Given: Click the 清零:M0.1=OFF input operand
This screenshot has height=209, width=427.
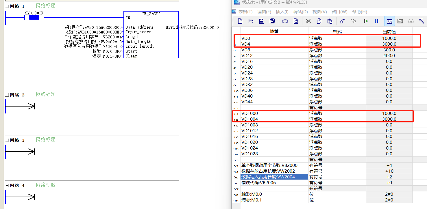Looking at the screenshot, I should point(107,56).
